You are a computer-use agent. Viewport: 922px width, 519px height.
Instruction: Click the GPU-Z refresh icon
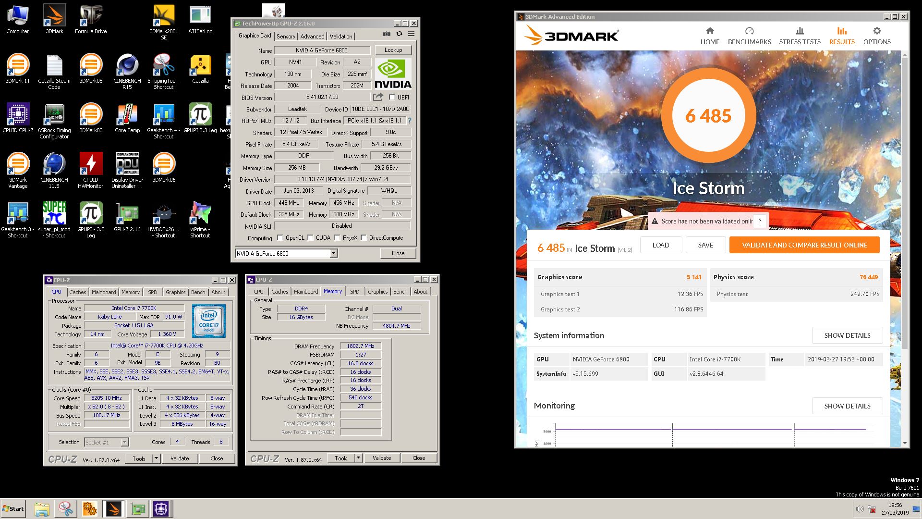click(x=399, y=34)
